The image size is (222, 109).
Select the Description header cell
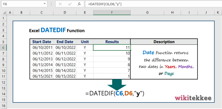pyautogui.click(x=164, y=42)
